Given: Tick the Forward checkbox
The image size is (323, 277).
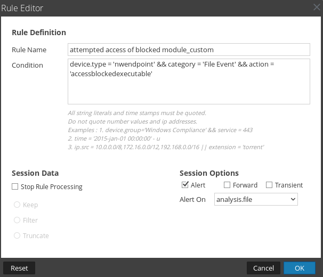Looking at the screenshot, I should [x=228, y=185].
